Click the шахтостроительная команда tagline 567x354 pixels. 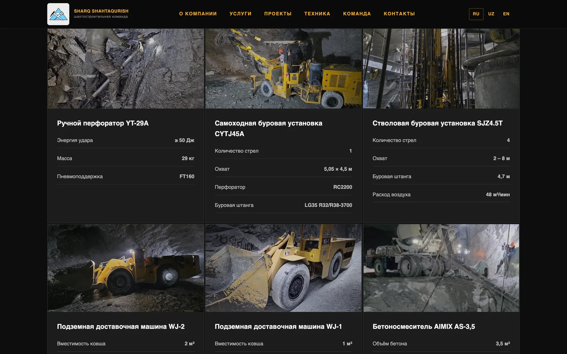101,17
